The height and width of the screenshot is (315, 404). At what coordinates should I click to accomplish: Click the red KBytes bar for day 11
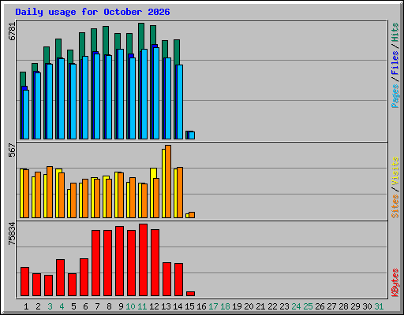tap(143, 260)
